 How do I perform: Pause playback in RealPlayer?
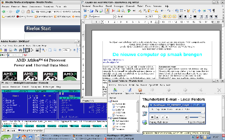click(x=152, y=117)
